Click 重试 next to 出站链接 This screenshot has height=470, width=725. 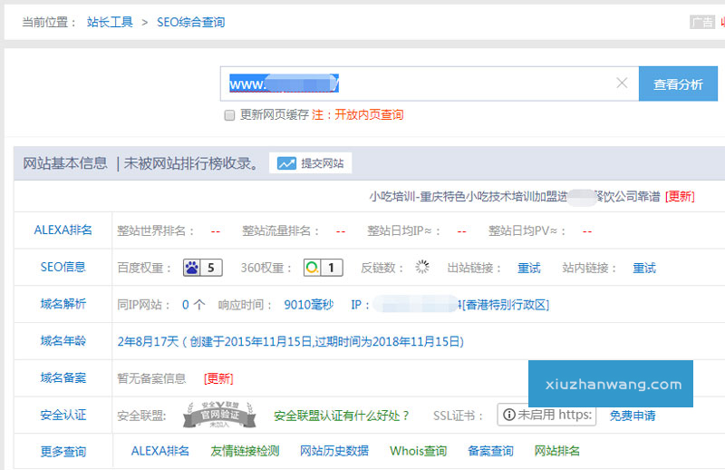click(528, 269)
